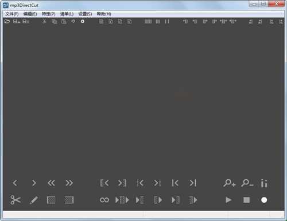The width and height of the screenshot is (287, 221).
Task: Start recording with the white circle button
Action: [264, 200]
